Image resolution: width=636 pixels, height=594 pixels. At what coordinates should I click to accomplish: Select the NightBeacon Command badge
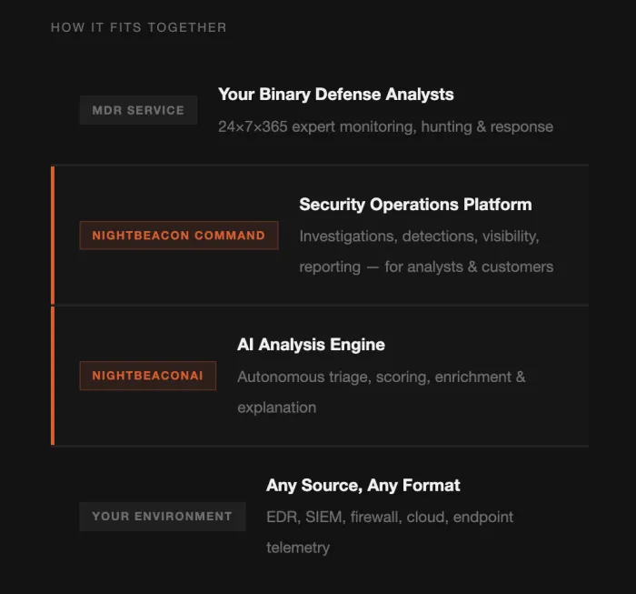click(x=179, y=236)
